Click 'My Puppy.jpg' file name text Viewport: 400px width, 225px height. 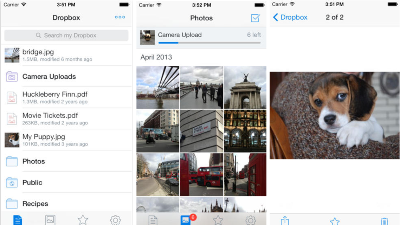[44, 137]
